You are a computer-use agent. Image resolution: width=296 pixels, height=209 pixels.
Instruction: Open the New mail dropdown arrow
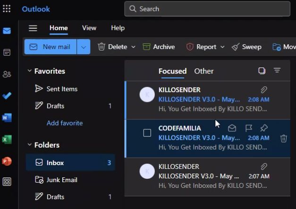[x=84, y=47]
